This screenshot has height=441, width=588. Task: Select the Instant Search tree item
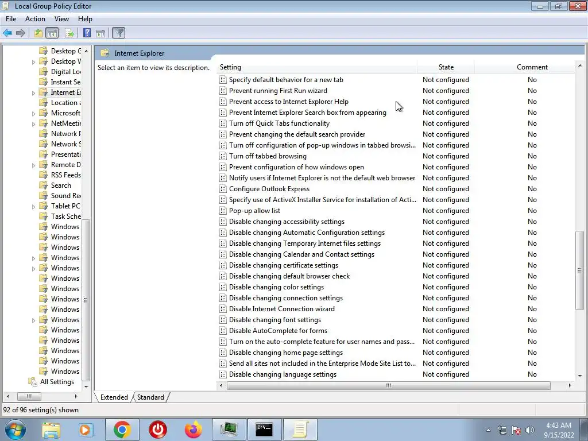tap(65, 82)
